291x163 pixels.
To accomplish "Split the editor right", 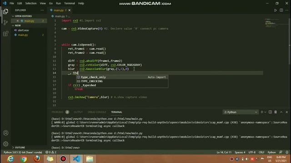I will (x=281, y=10).
